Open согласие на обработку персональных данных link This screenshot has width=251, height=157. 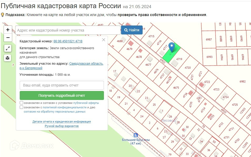54,112
